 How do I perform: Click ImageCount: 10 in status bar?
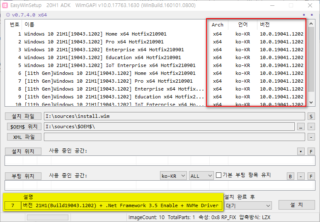[146, 217]
